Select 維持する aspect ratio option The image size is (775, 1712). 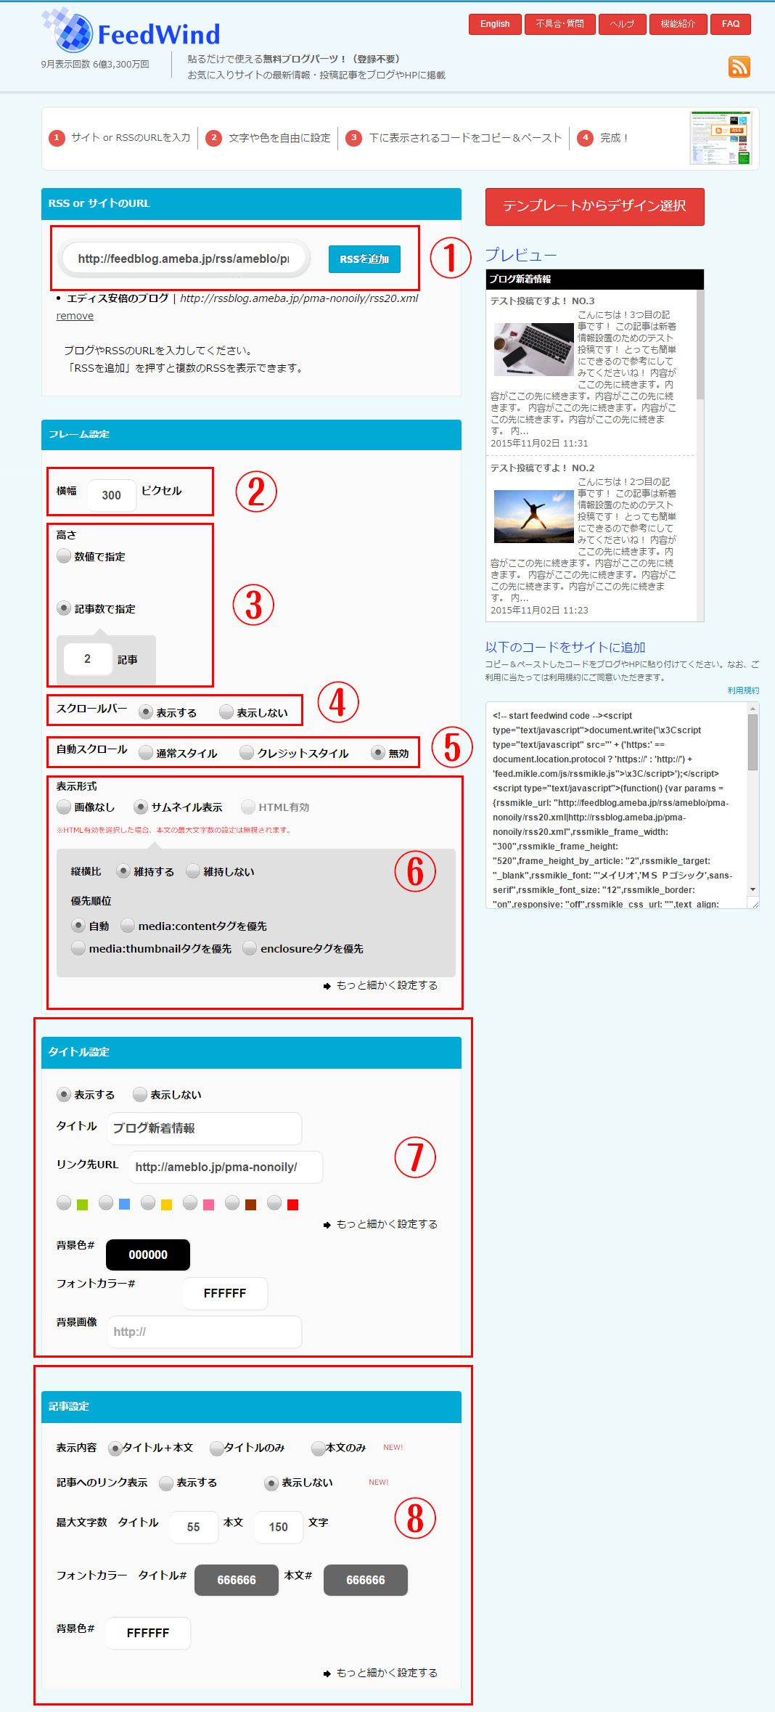[123, 871]
